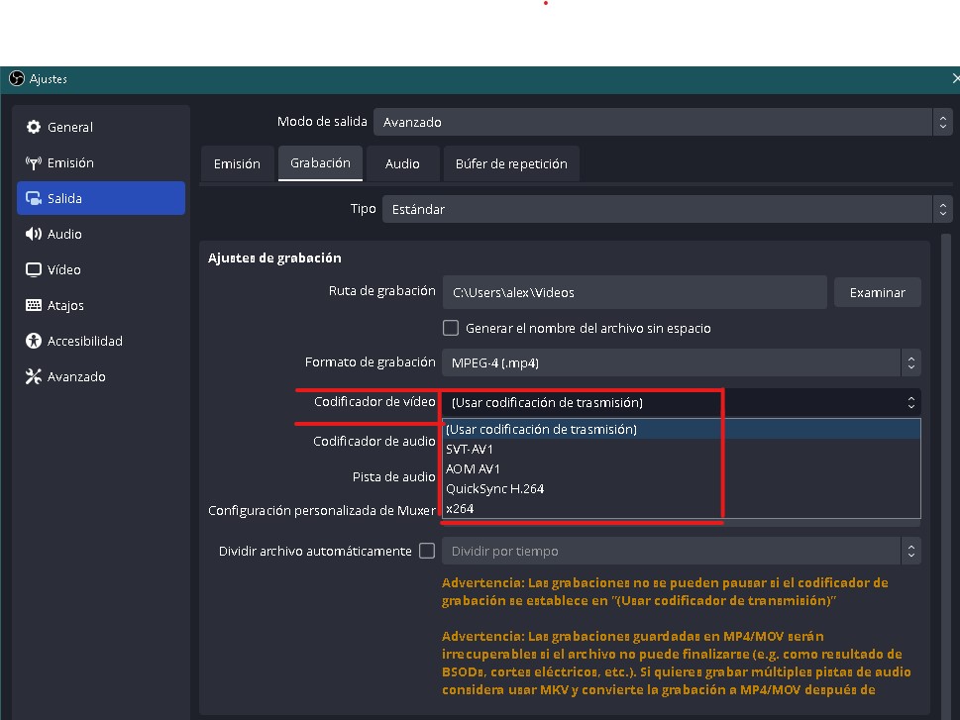Image resolution: width=960 pixels, height=720 pixels.
Task: Open the Tipo Estándar dropdown
Action: [668, 209]
